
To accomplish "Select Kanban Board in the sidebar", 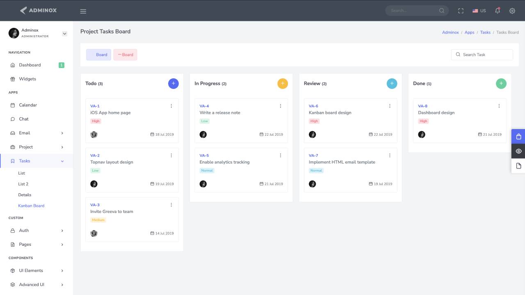I will [x=31, y=206].
